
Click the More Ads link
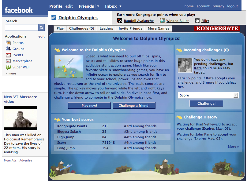(x=10, y=161)
